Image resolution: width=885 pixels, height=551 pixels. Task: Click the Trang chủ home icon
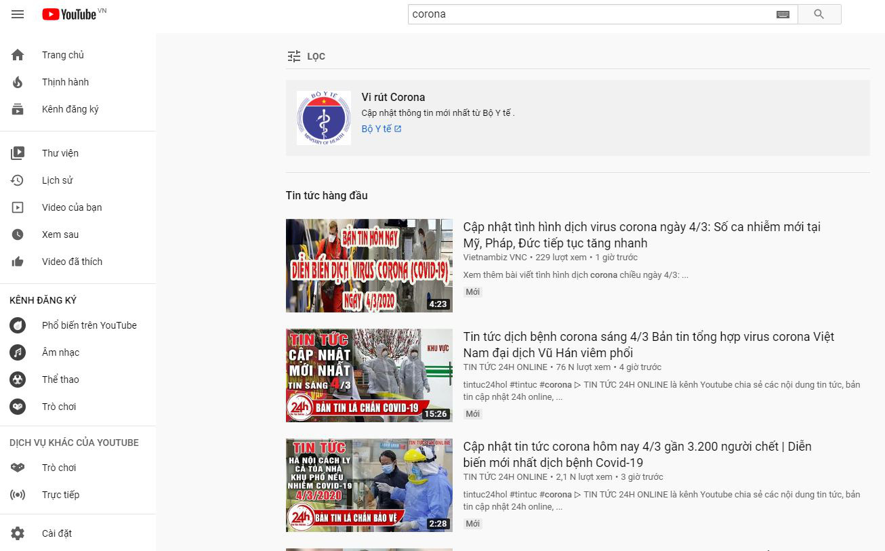(18, 55)
